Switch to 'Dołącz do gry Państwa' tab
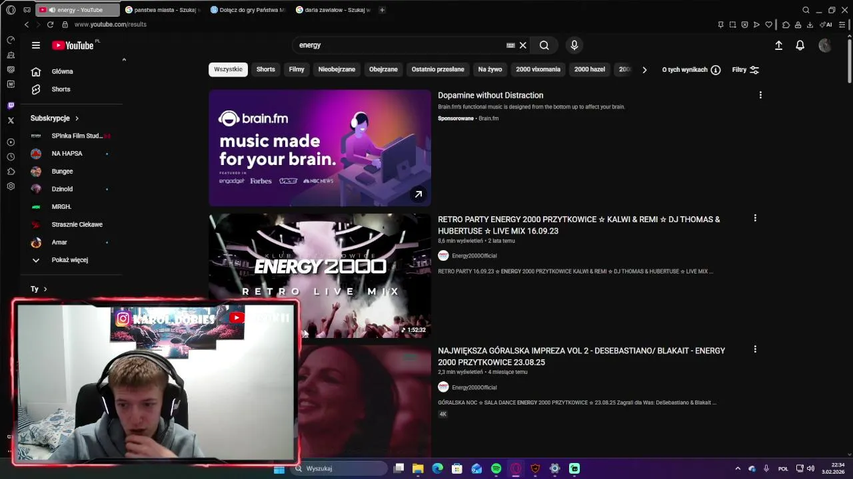 [248, 10]
